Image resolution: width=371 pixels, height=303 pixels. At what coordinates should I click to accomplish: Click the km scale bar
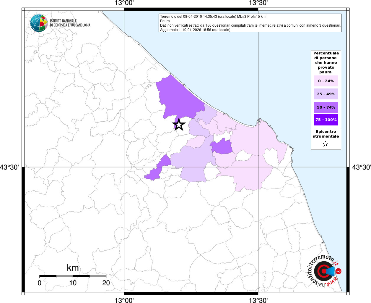(73, 276)
